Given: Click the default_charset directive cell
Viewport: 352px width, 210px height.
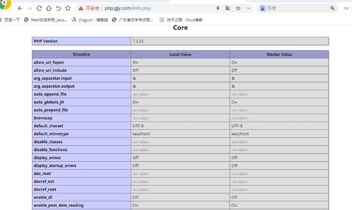Looking at the screenshot, I should 82,126.
